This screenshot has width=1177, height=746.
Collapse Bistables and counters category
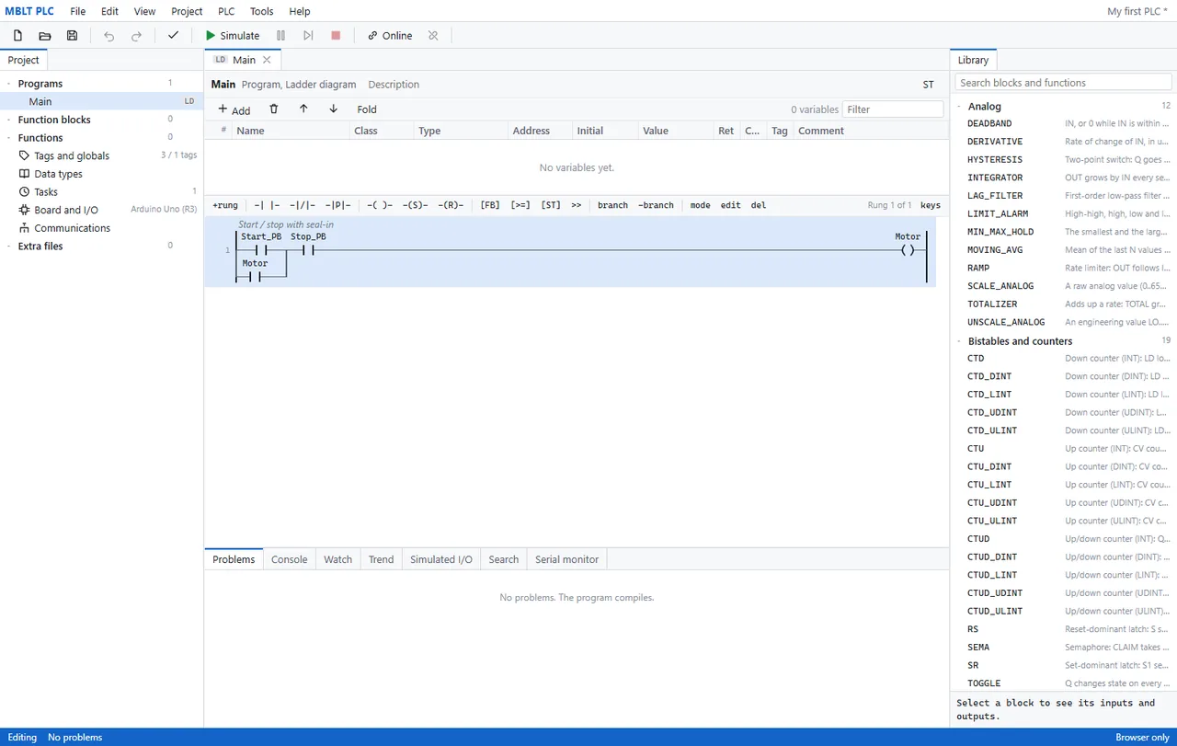(x=959, y=341)
